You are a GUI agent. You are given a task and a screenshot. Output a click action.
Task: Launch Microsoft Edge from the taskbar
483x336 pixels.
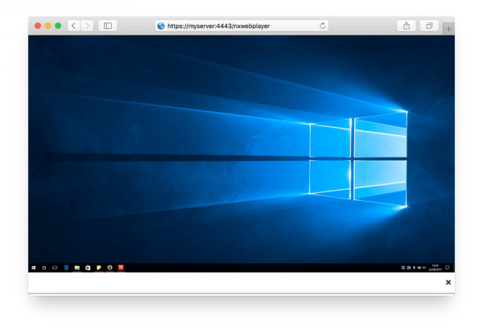point(66,268)
